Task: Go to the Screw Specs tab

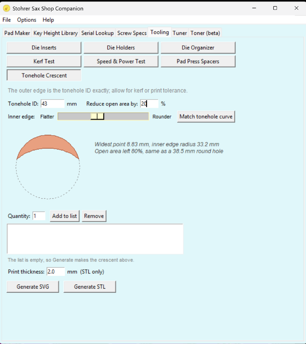Action: tap(132, 33)
